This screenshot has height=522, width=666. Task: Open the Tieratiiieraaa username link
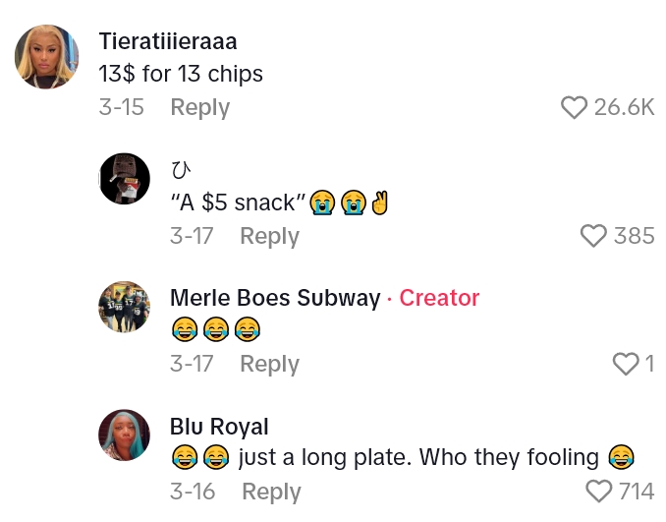tap(168, 41)
